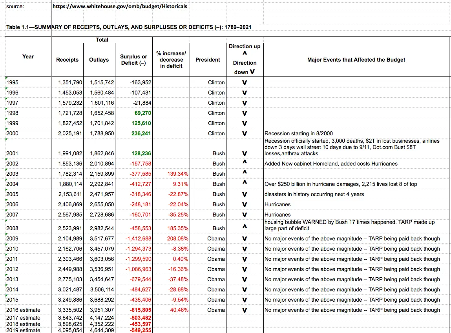Click the source URL link cell
This screenshot has width=451, height=333.
[x=120, y=7]
